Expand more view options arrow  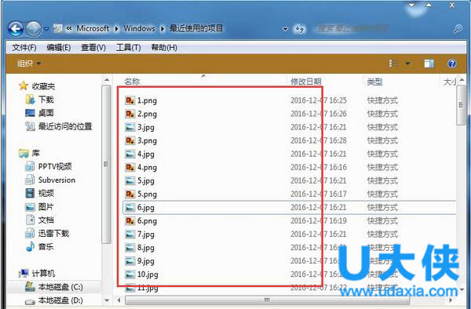tap(407, 64)
